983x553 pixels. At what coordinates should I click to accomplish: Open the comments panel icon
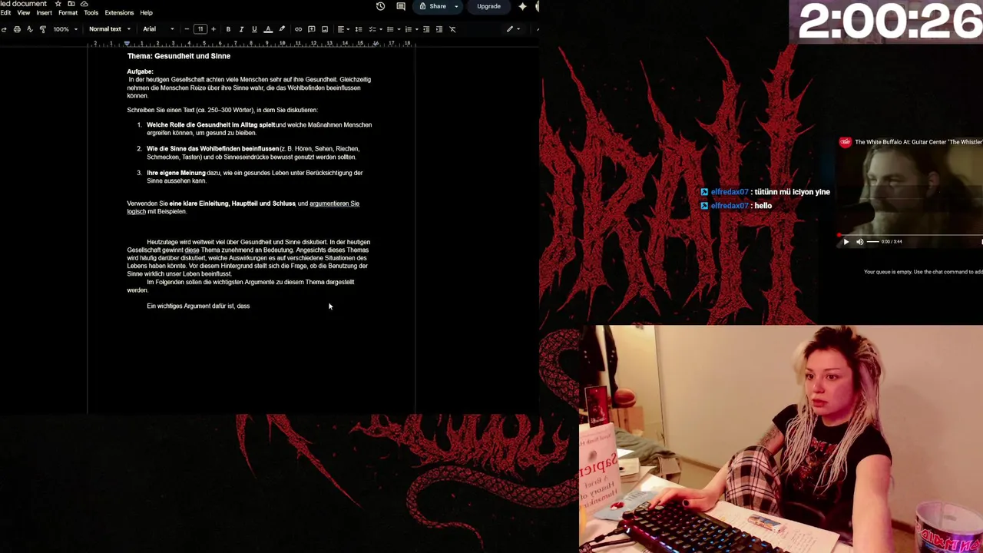401,6
